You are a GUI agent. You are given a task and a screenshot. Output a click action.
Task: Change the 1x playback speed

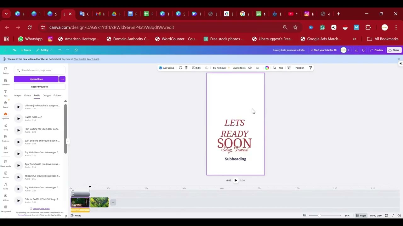tap(257, 68)
